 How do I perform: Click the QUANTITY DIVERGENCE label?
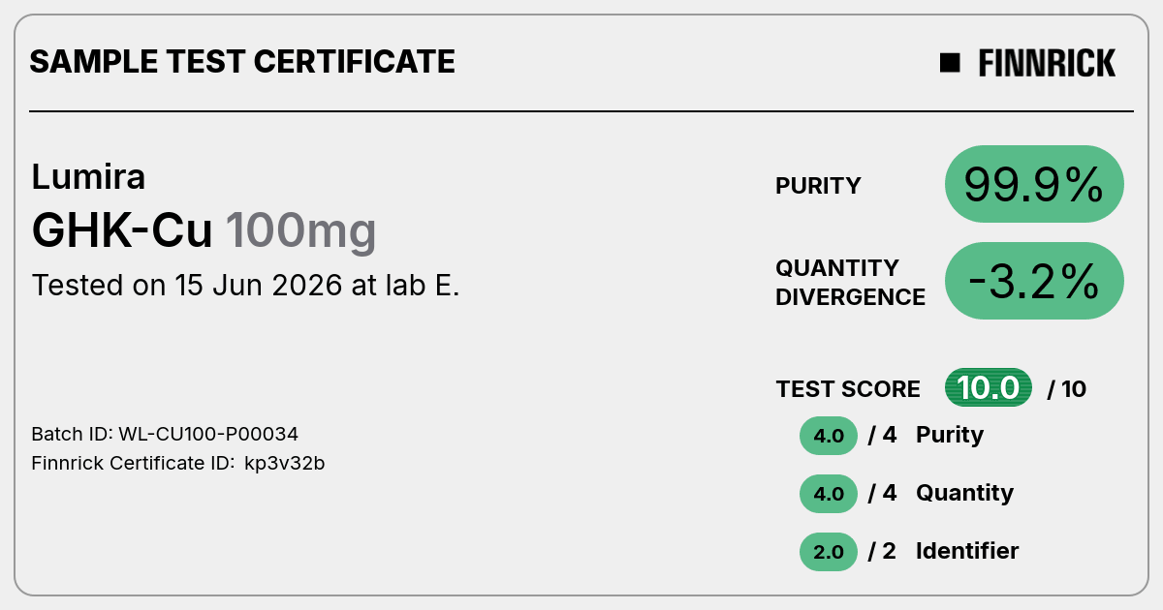(851, 282)
